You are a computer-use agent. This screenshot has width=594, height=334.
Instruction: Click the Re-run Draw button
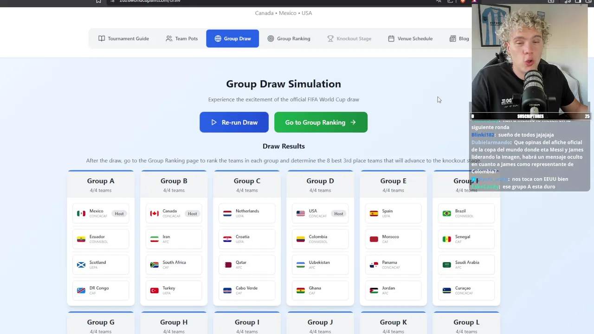[x=234, y=122]
